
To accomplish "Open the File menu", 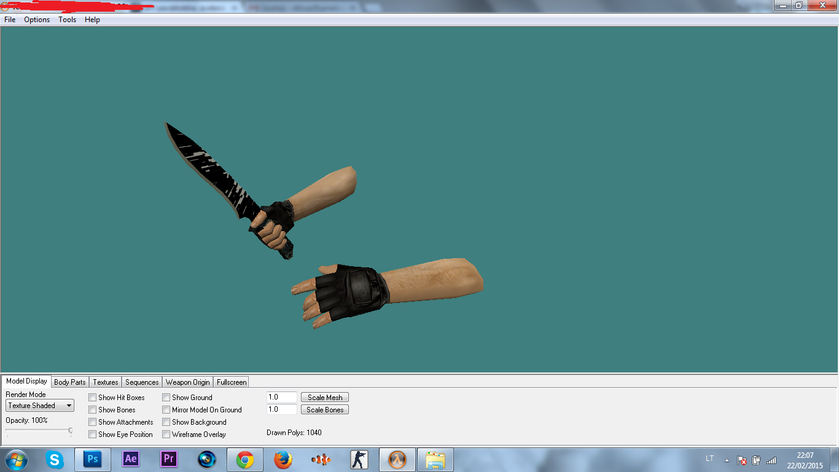I will 10,20.
